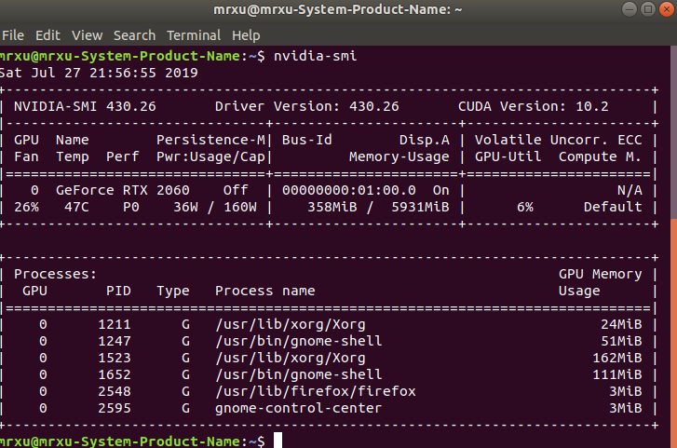The width and height of the screenshot is (677, 448).
Task: Minimize the terminal window
Action: tap(630, 9)
